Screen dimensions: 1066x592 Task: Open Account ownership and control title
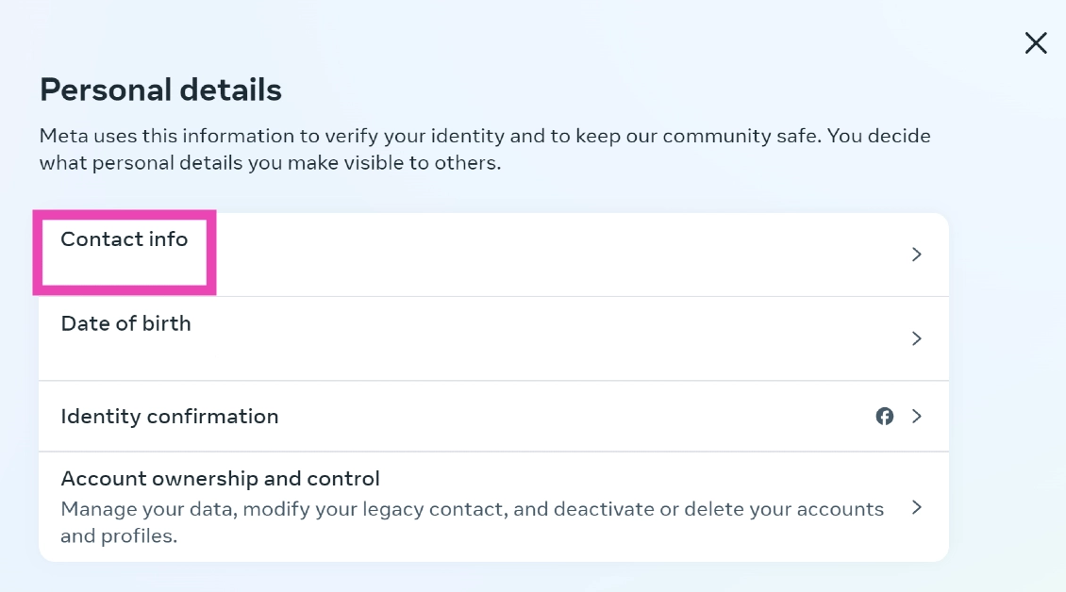point(220,479)
